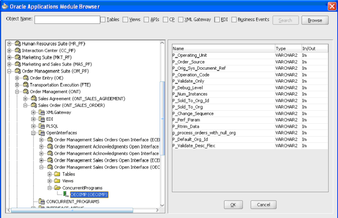Click the Order Entry (OE) package icon
Viewport: 338px width, 218px height.
25,78
